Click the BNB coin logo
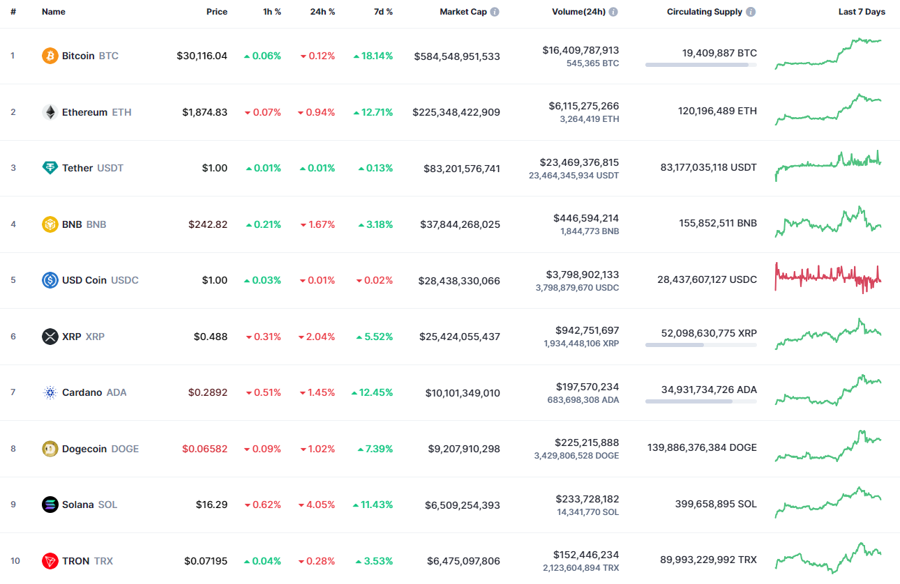Image resolution: width=900 pixels, height=584 pixels. point(50,224)
